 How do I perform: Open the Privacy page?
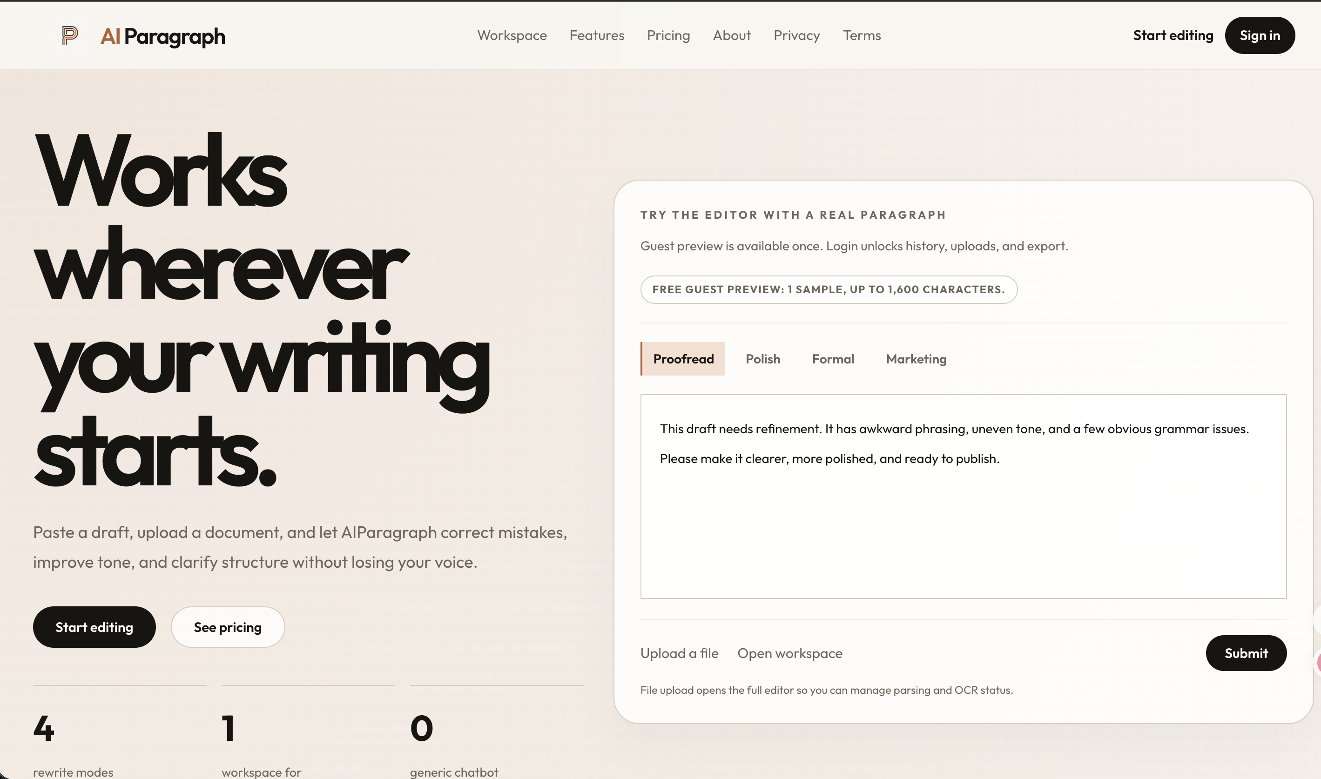(796, 35)
